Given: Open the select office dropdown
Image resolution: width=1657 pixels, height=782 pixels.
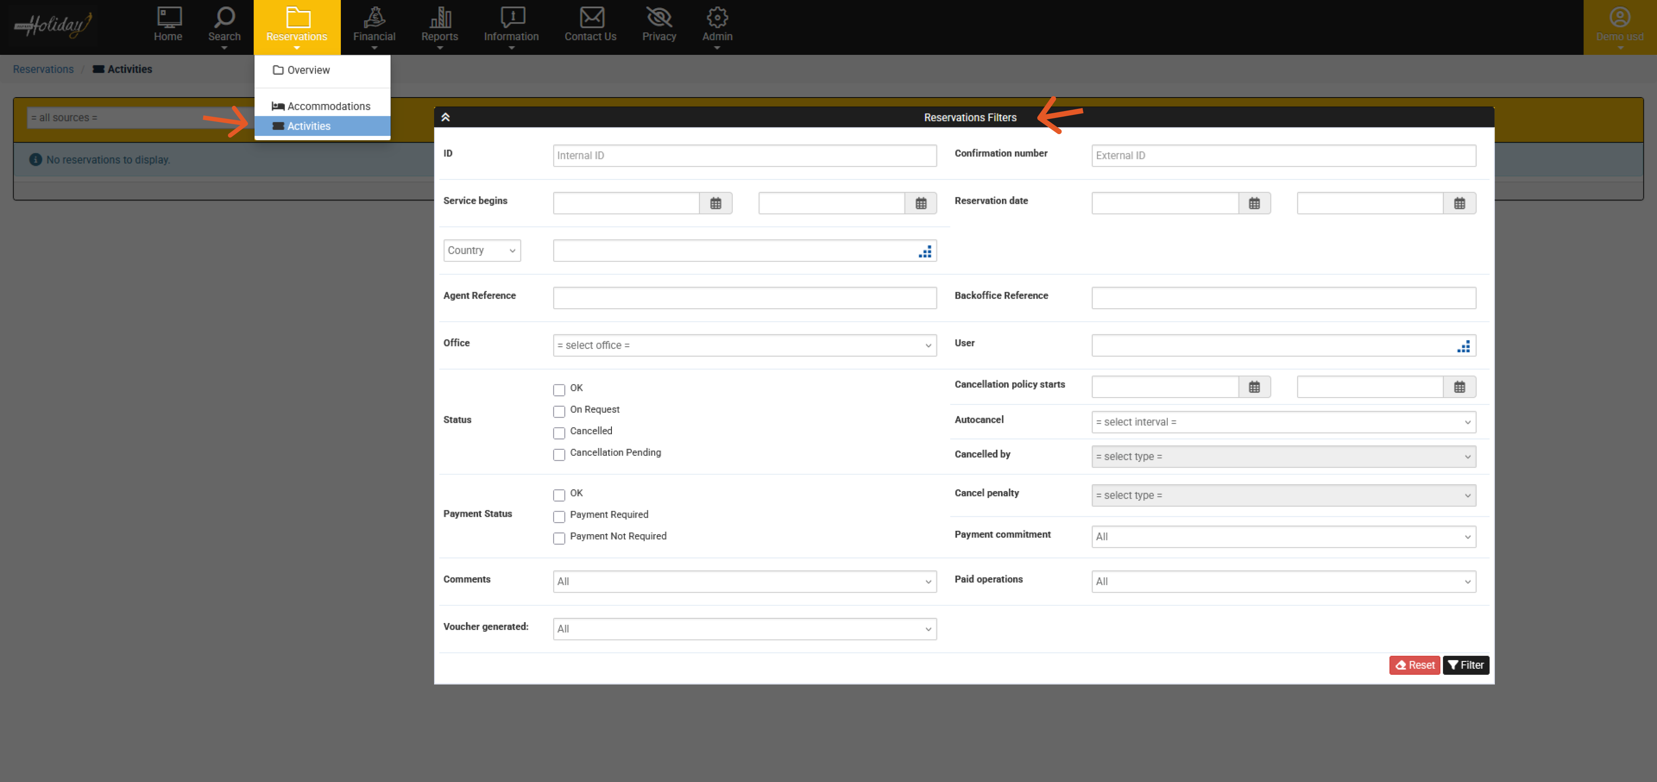Looking at the screenshot, I should point(744,346).
